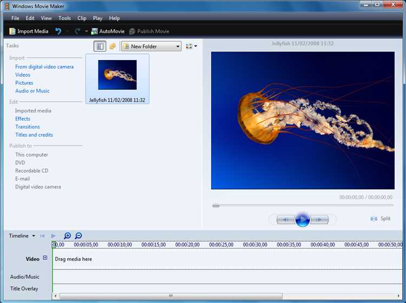Publish to This computer
Image resolution: width=406 pixels, height=303 pixels.
pyautogui.click(x=31, y=155)
